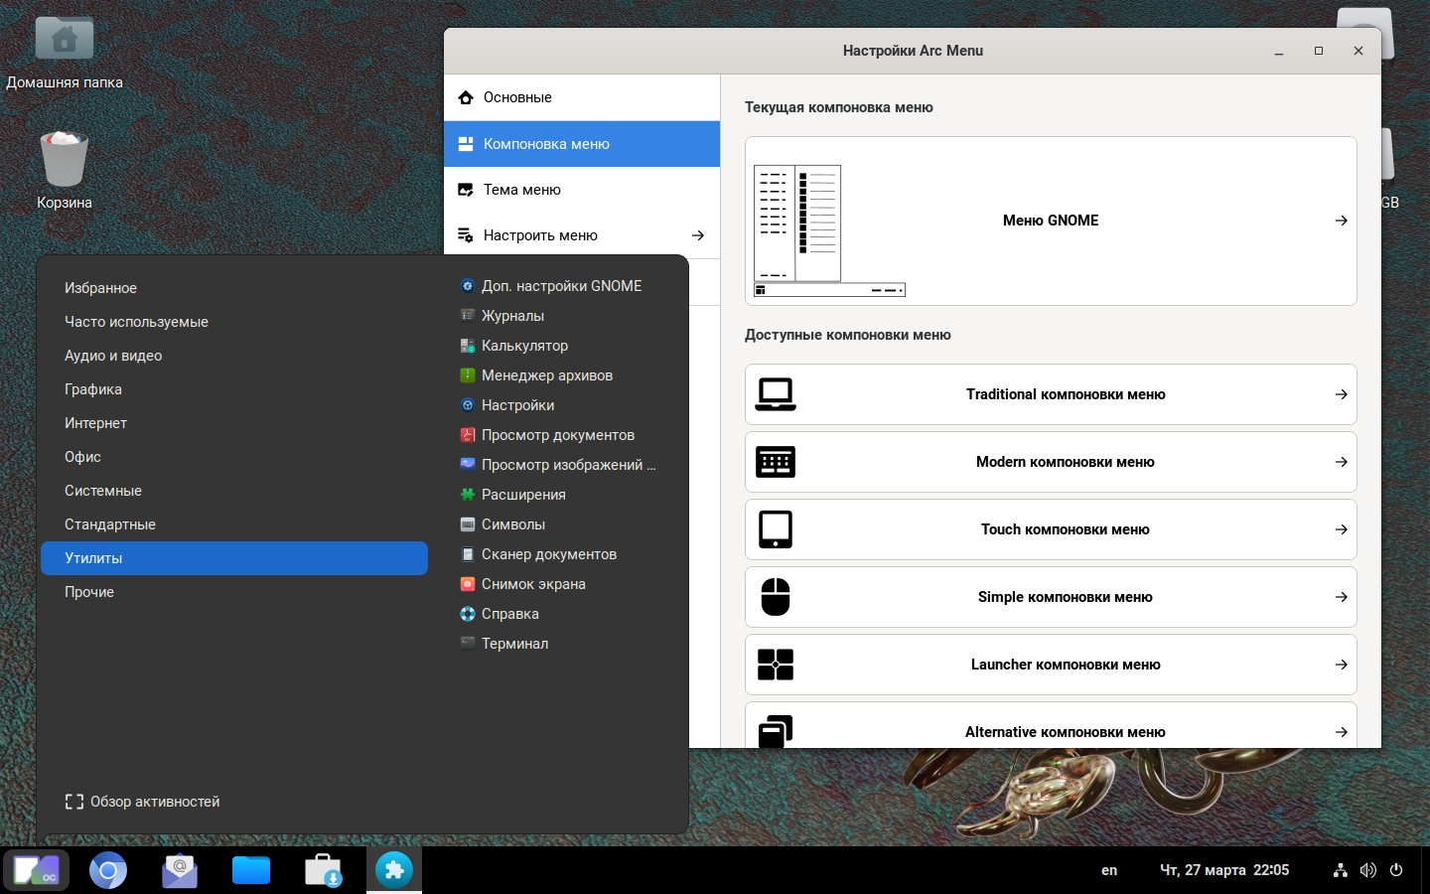Click the Доп. настройки GNOME app icon

468,286
